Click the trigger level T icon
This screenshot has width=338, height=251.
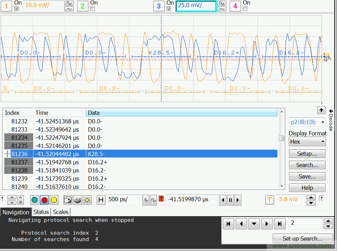tap(270, 200)
